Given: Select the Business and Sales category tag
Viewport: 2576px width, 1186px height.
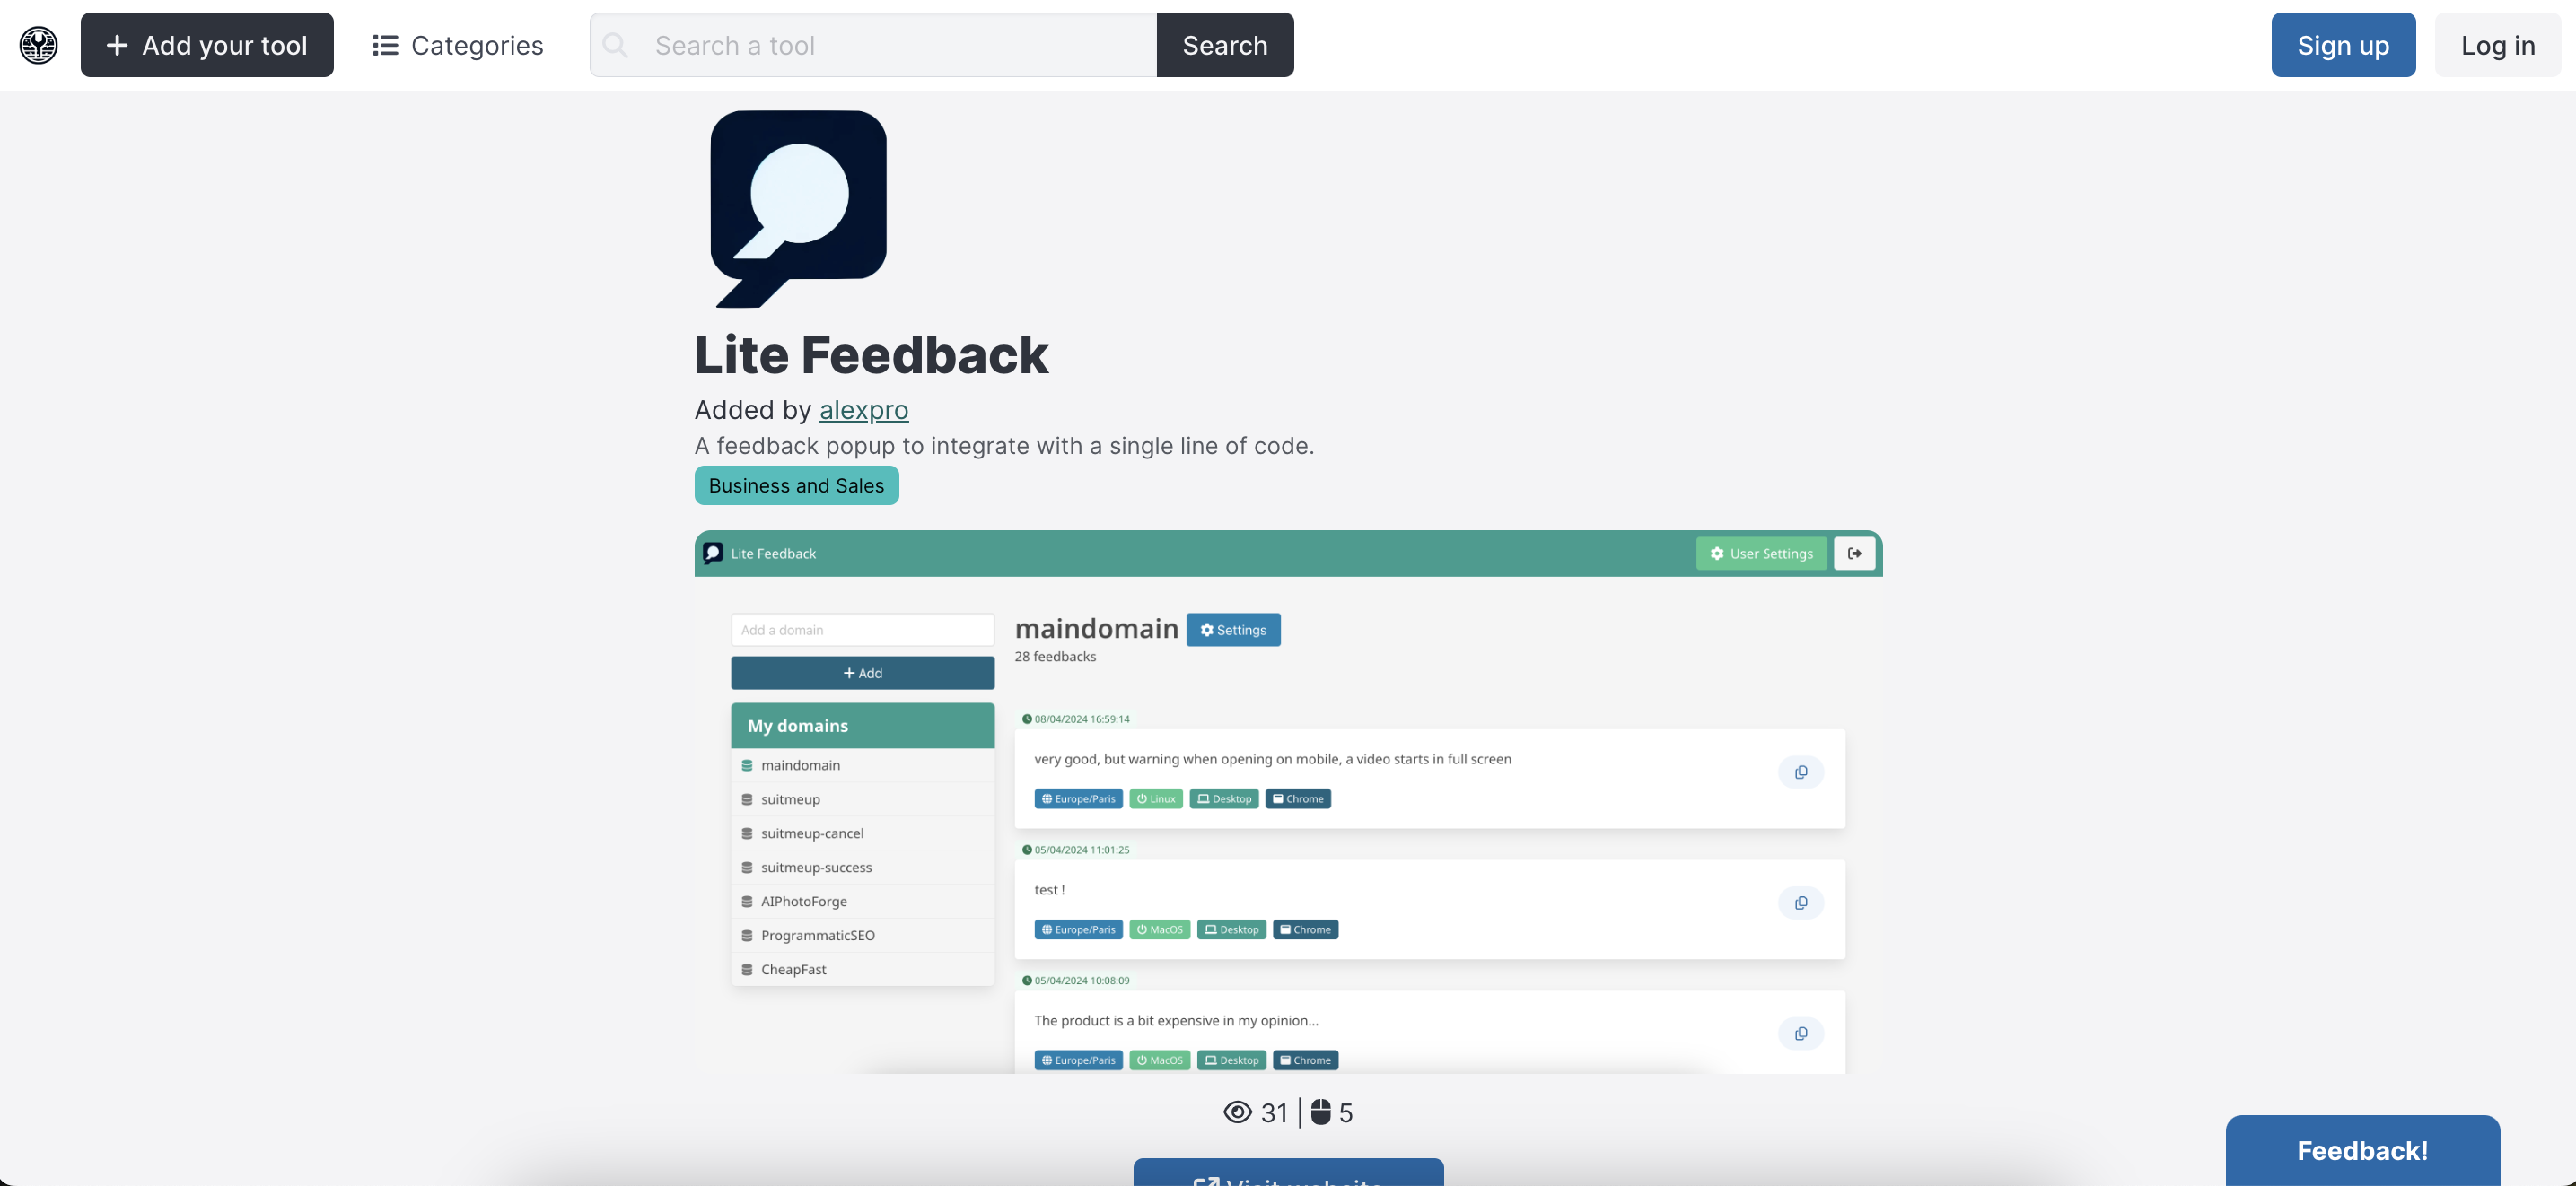Looking at the screenshot, I should pos(797,485).
